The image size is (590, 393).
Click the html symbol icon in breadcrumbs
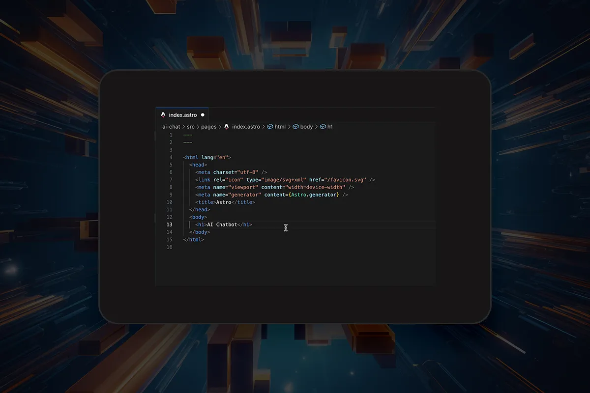pyautogui.click(x=270, y=127)
